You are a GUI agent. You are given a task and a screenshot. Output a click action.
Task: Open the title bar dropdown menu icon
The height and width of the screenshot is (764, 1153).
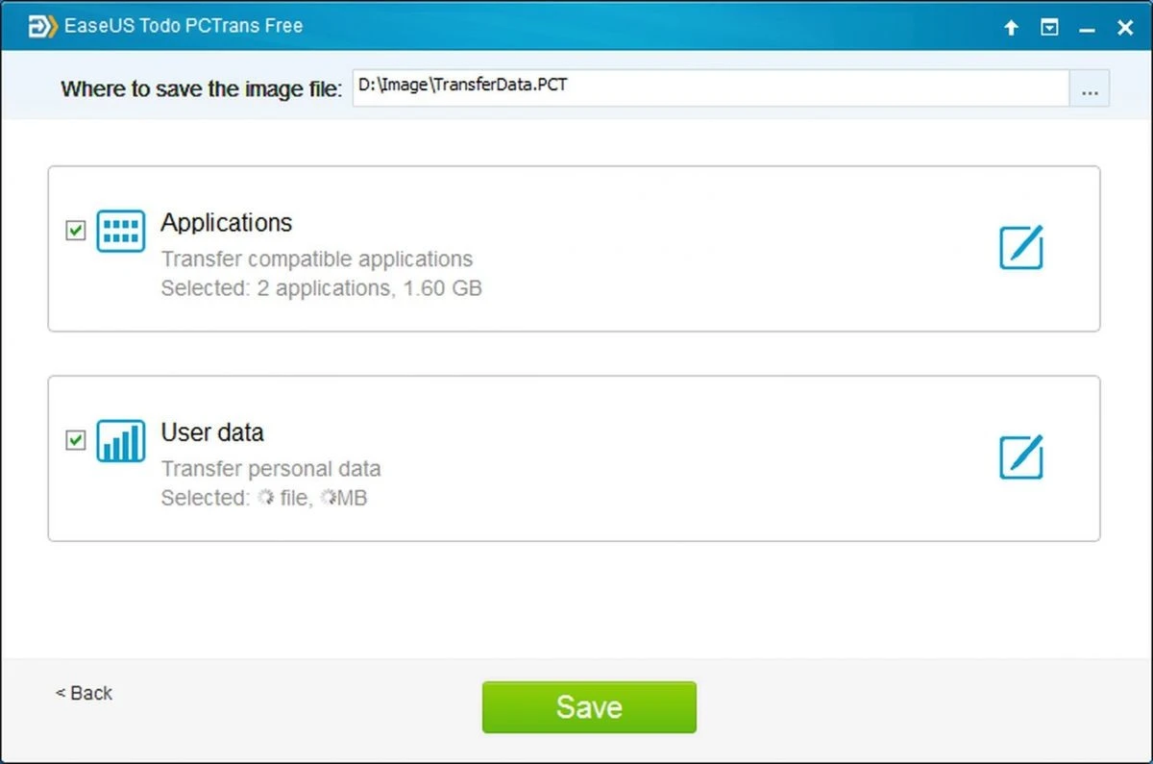point(1050,29)
